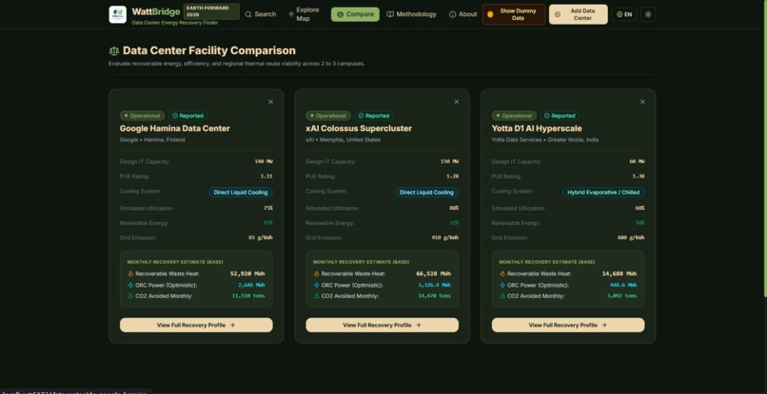Viewport: 767px width, 394px height.
Task: Click PUE rating 1.38 value
Action: [x=639, y=177]
